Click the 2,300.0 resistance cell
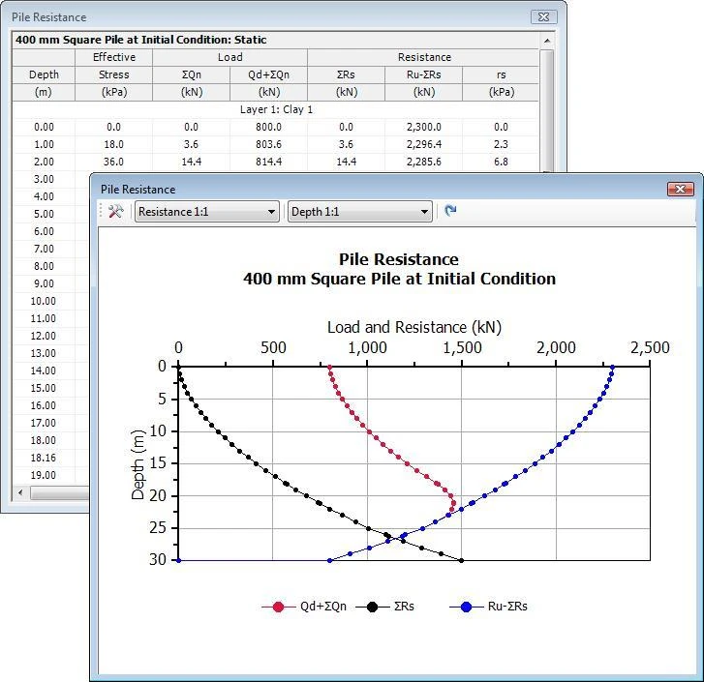704x682 pixels. [423, 127]
